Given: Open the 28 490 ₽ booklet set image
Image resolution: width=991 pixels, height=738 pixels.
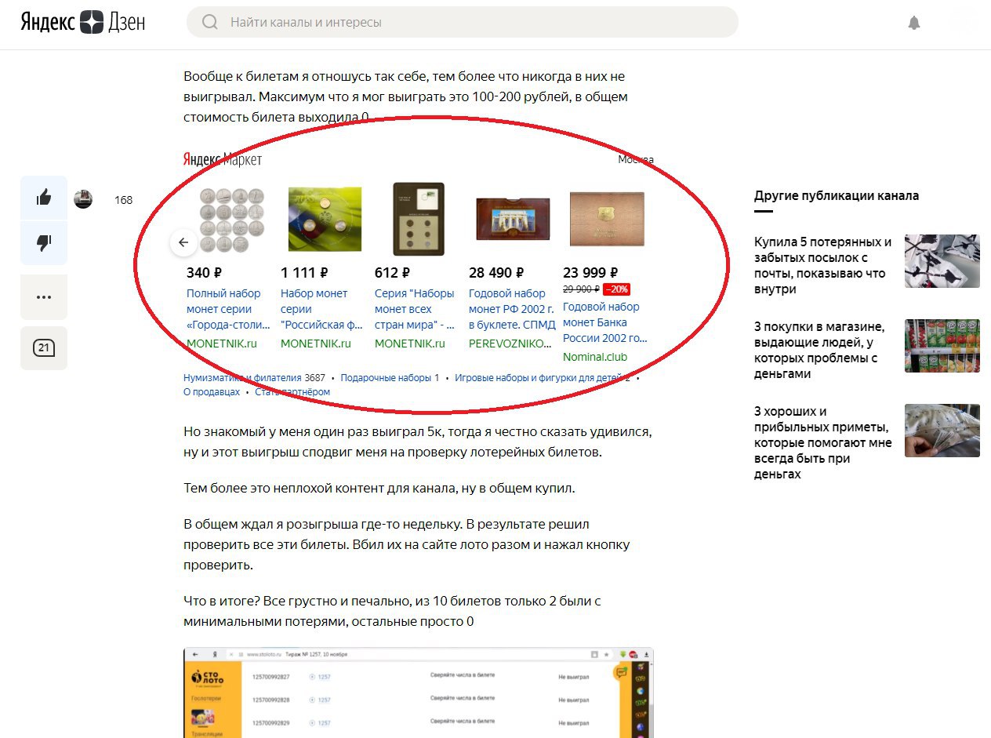Looking at the screenshot, I should click(x=513, y=219).
